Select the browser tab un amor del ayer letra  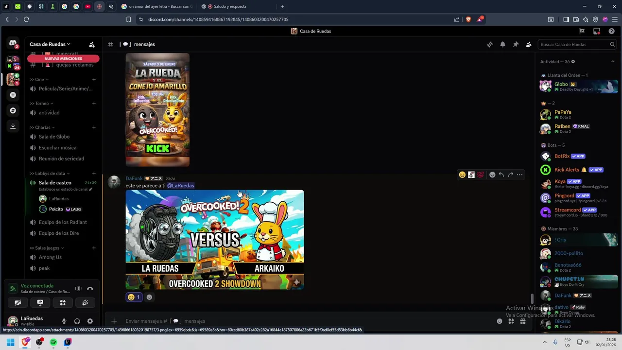tap(156, 6)
